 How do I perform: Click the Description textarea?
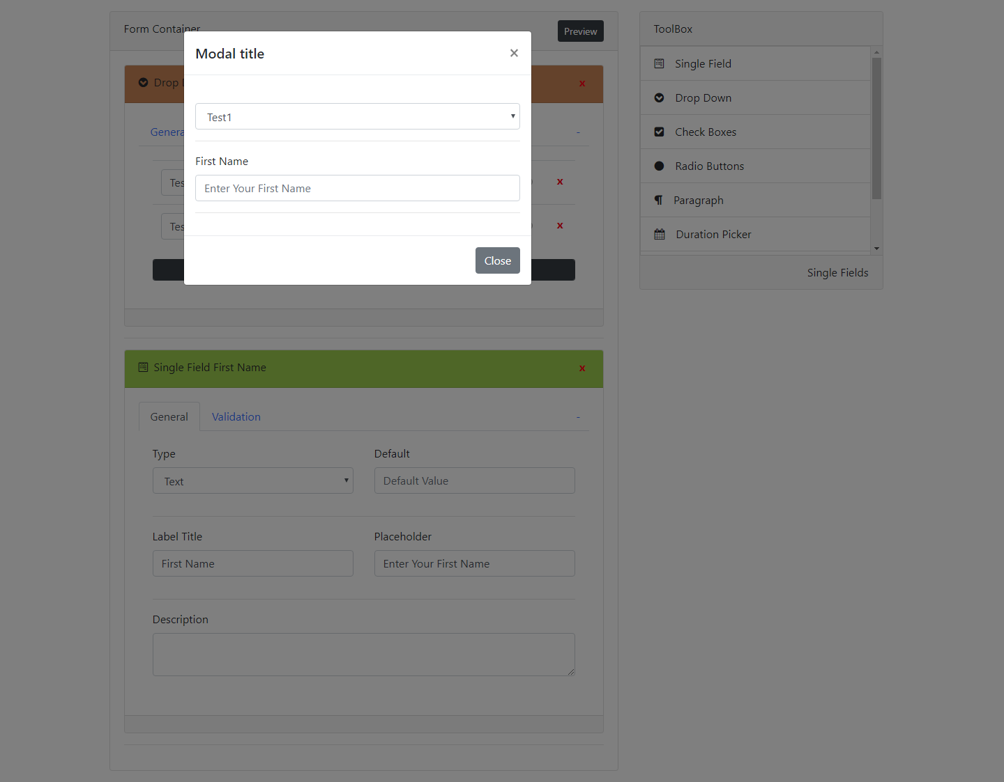click(364, 655)
